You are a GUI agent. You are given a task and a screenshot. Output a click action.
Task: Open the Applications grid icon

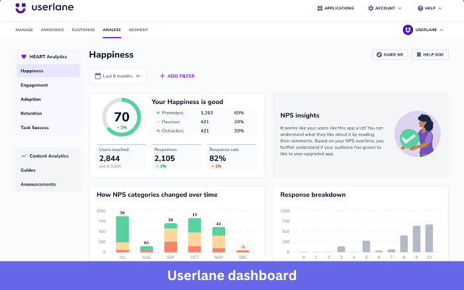[x=320, y=9]
